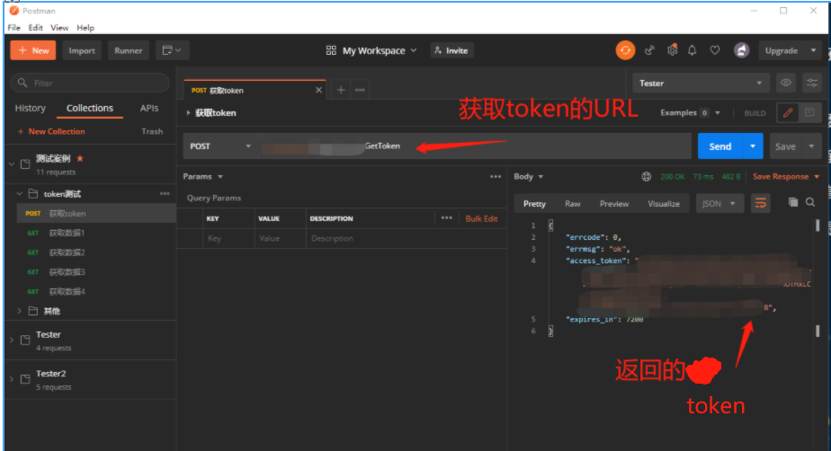
Task: Click Bulk Edit link
Action: 481,218
